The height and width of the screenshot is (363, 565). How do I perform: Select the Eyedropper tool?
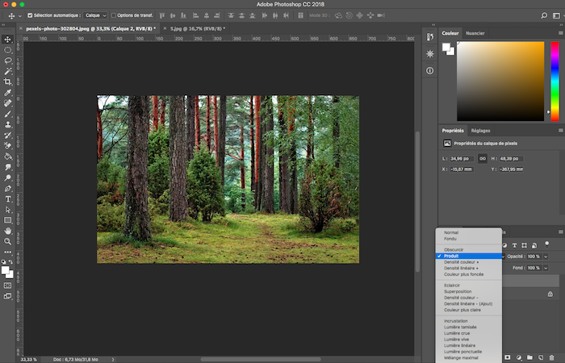click(7, 93)
